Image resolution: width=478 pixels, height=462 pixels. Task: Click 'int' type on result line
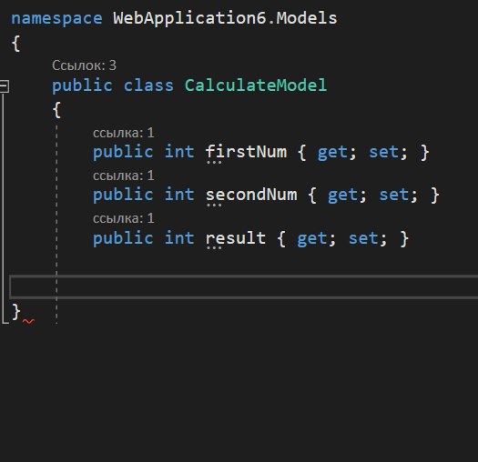179,238
